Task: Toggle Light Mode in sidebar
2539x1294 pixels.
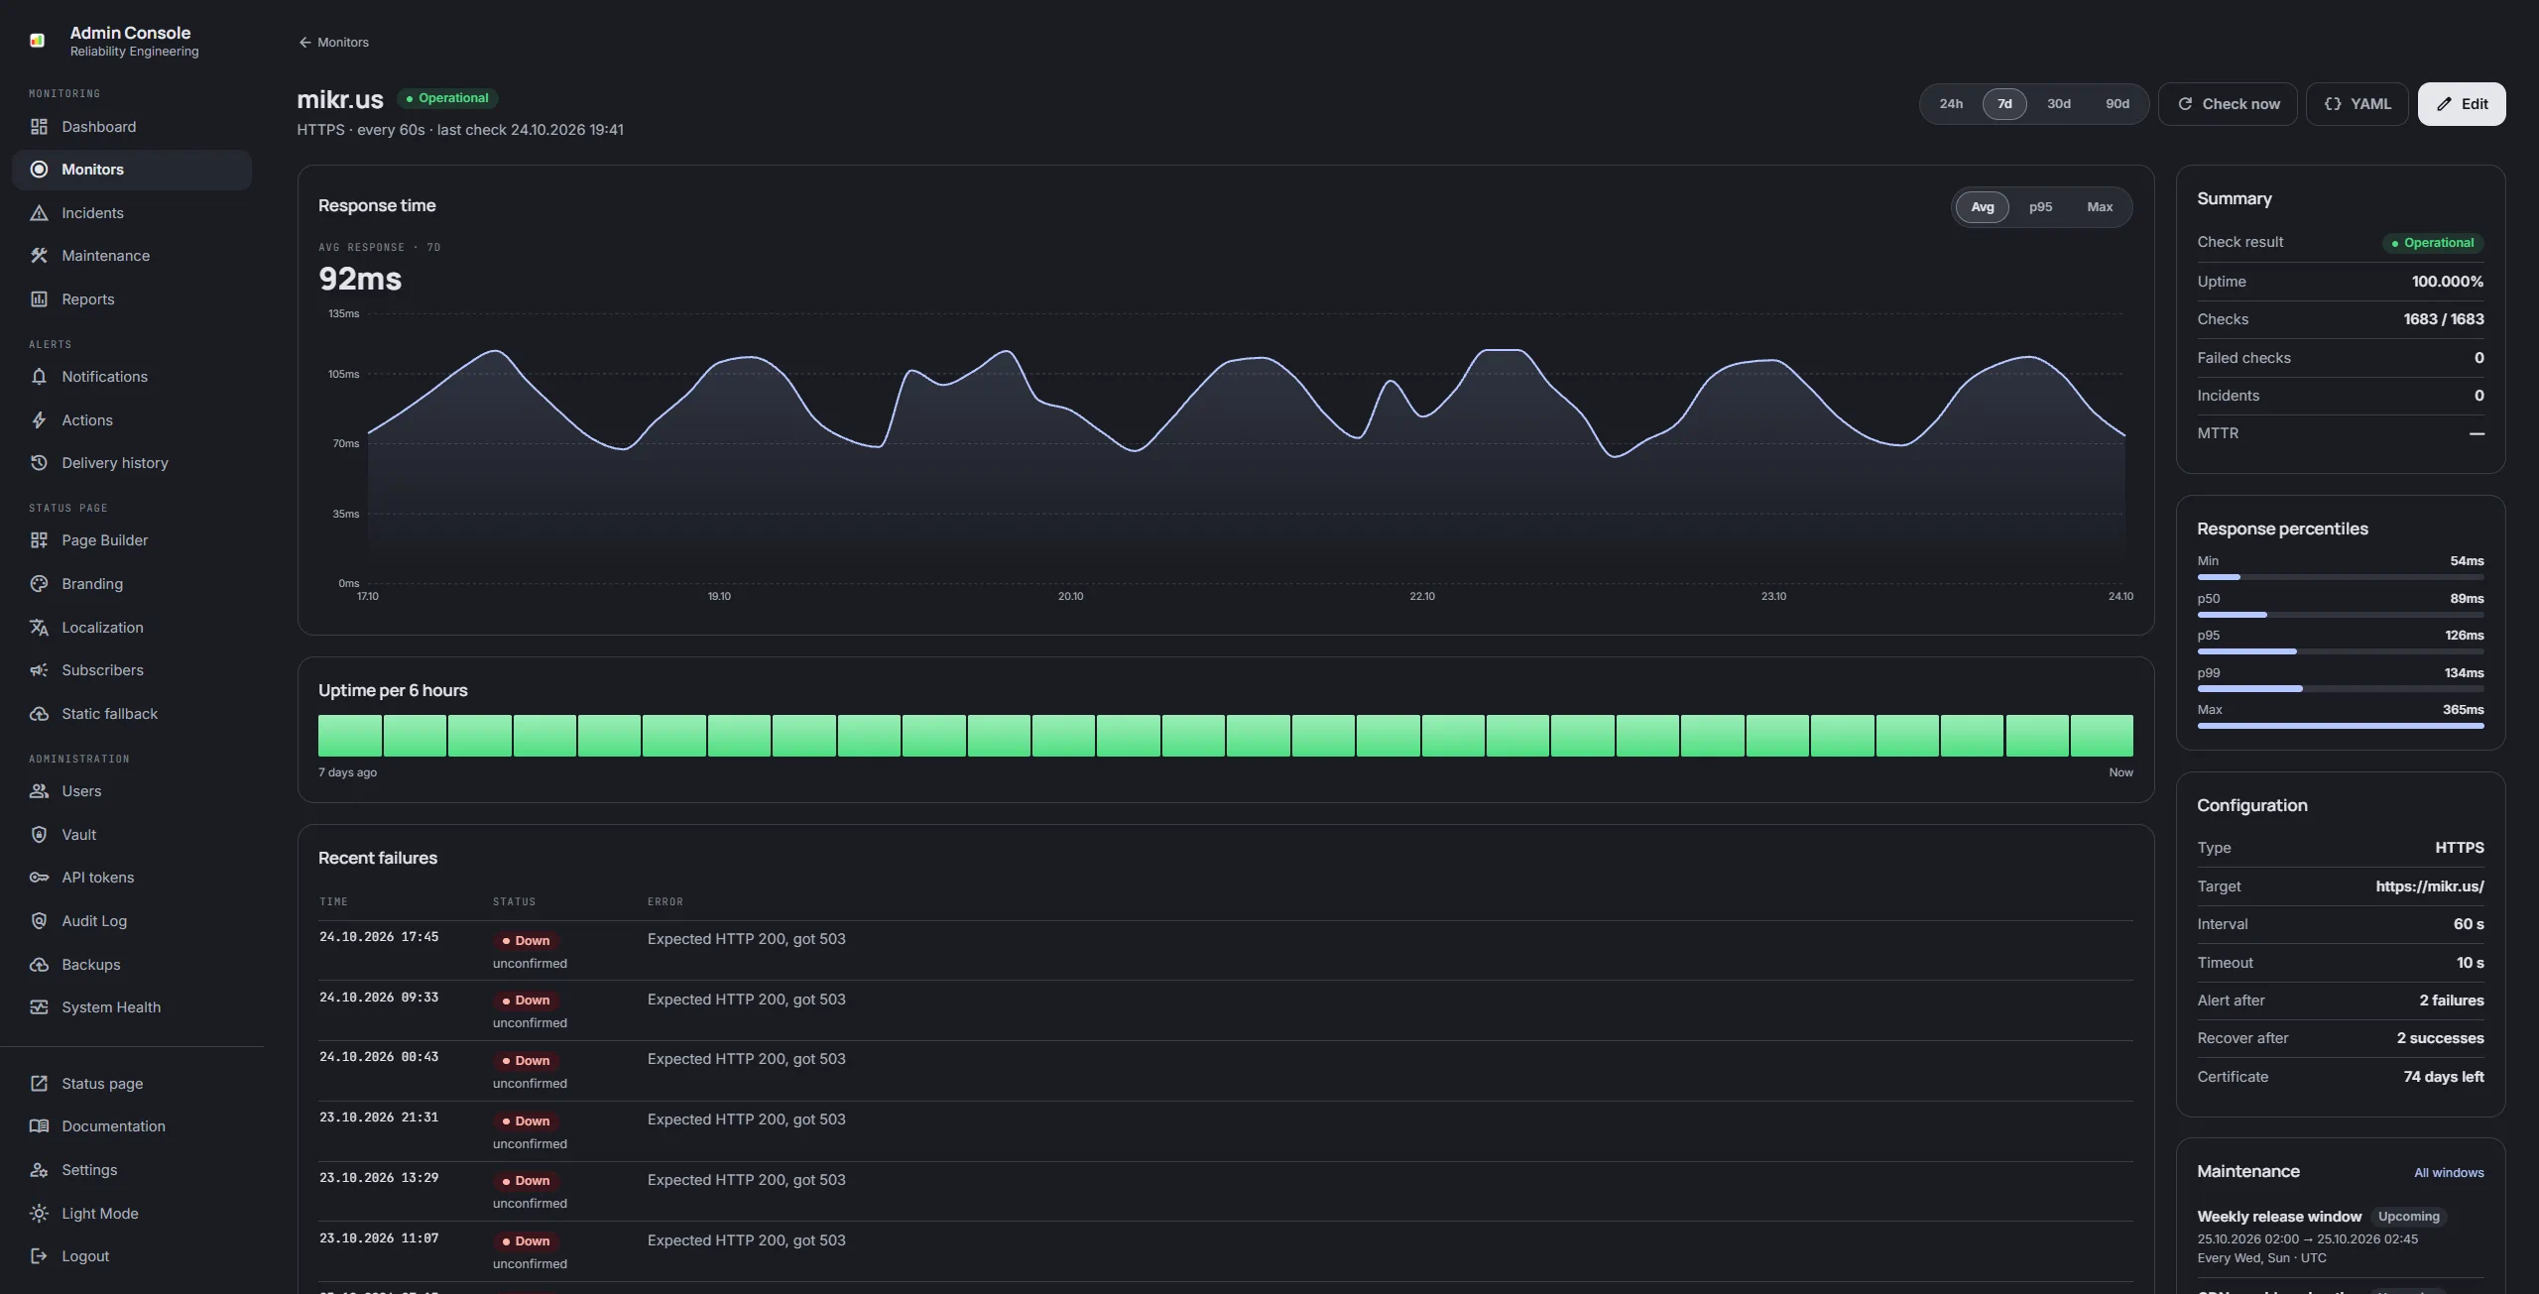Action: click(x=132, y=1214)
